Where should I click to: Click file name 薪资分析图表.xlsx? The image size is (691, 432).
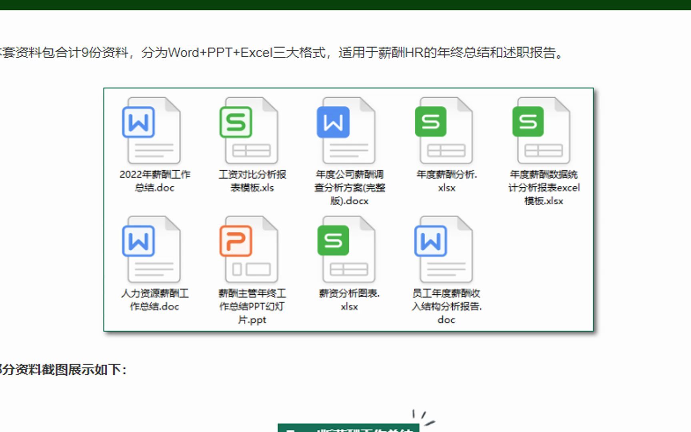(349, 300)
